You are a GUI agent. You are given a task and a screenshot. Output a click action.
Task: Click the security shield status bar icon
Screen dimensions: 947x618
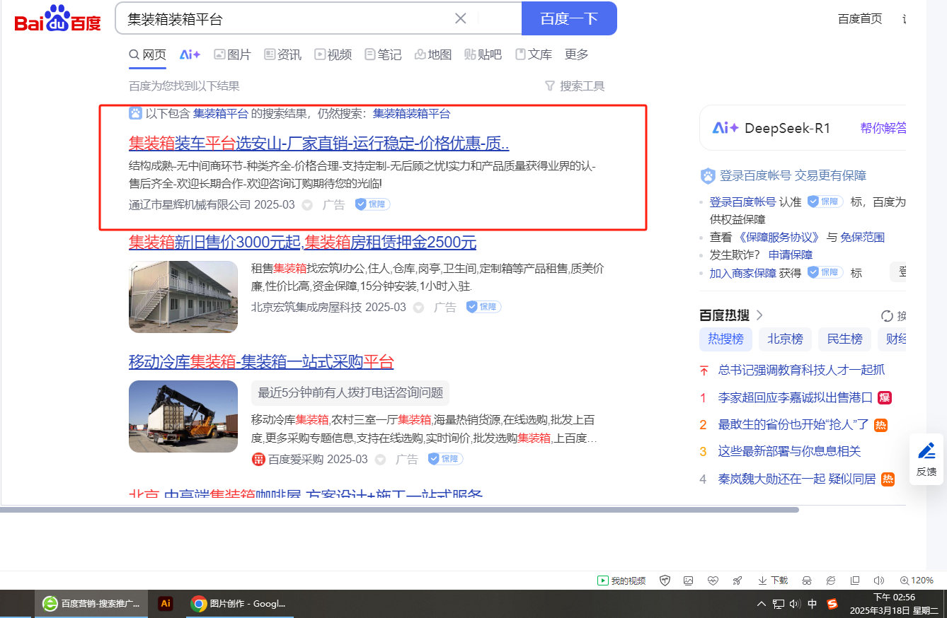[665, 581]
